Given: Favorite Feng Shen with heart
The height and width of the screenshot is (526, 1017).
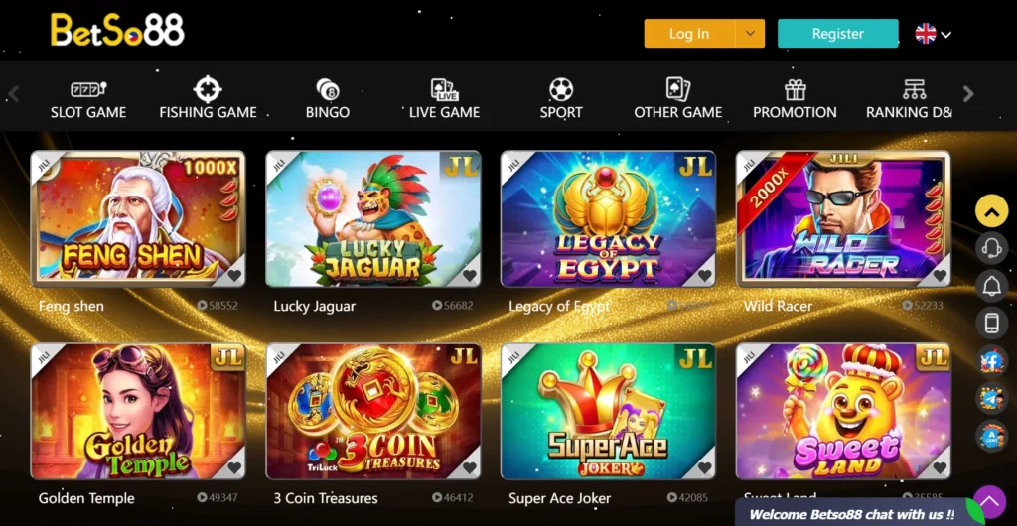Looking at the screenshot, I should point(234,276).
